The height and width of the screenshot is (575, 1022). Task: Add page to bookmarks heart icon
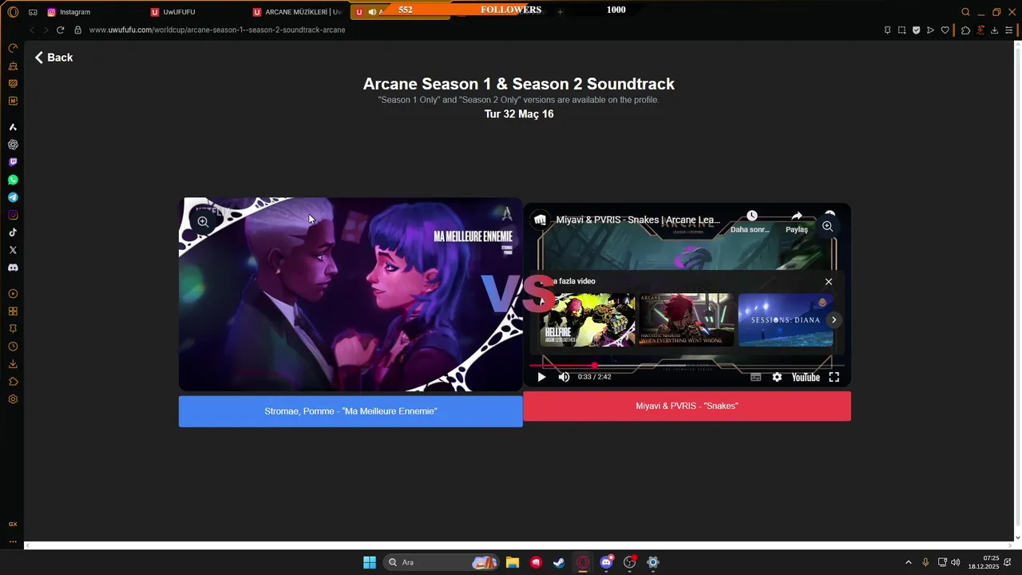point(945,30)
